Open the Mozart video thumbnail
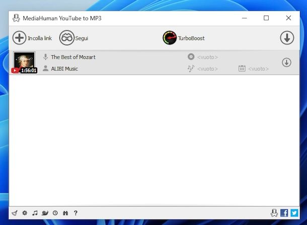The width and height of the screenshot is (307, 225). tap(24, 62)
